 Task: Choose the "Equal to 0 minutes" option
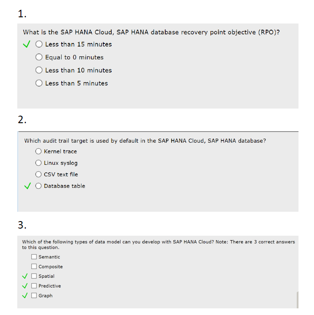(39, 57)
